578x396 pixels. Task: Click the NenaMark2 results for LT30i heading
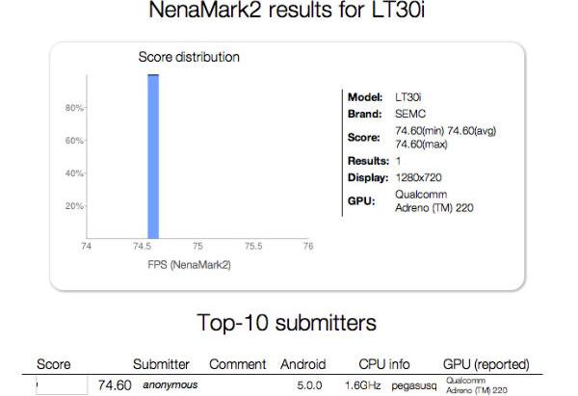286,10
